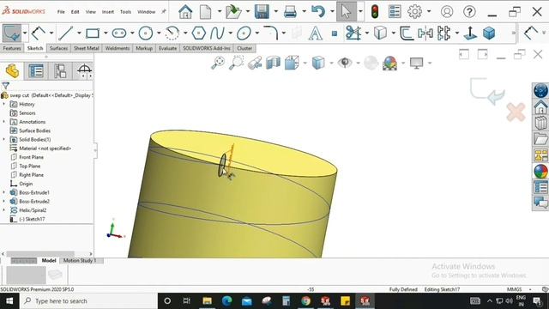Open the Insert menu
This screenshot has width=549, height=309.
point(108,12)
